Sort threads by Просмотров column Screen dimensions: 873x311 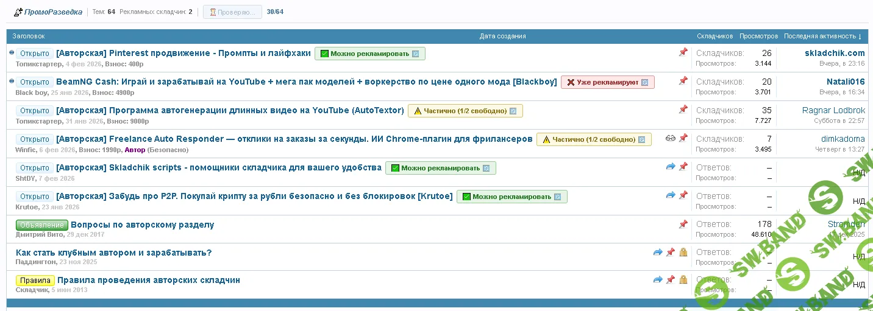click(758, 37)
